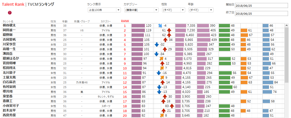
Task: Expand the 性別 filter dropdown
Action: pos(173,10)
